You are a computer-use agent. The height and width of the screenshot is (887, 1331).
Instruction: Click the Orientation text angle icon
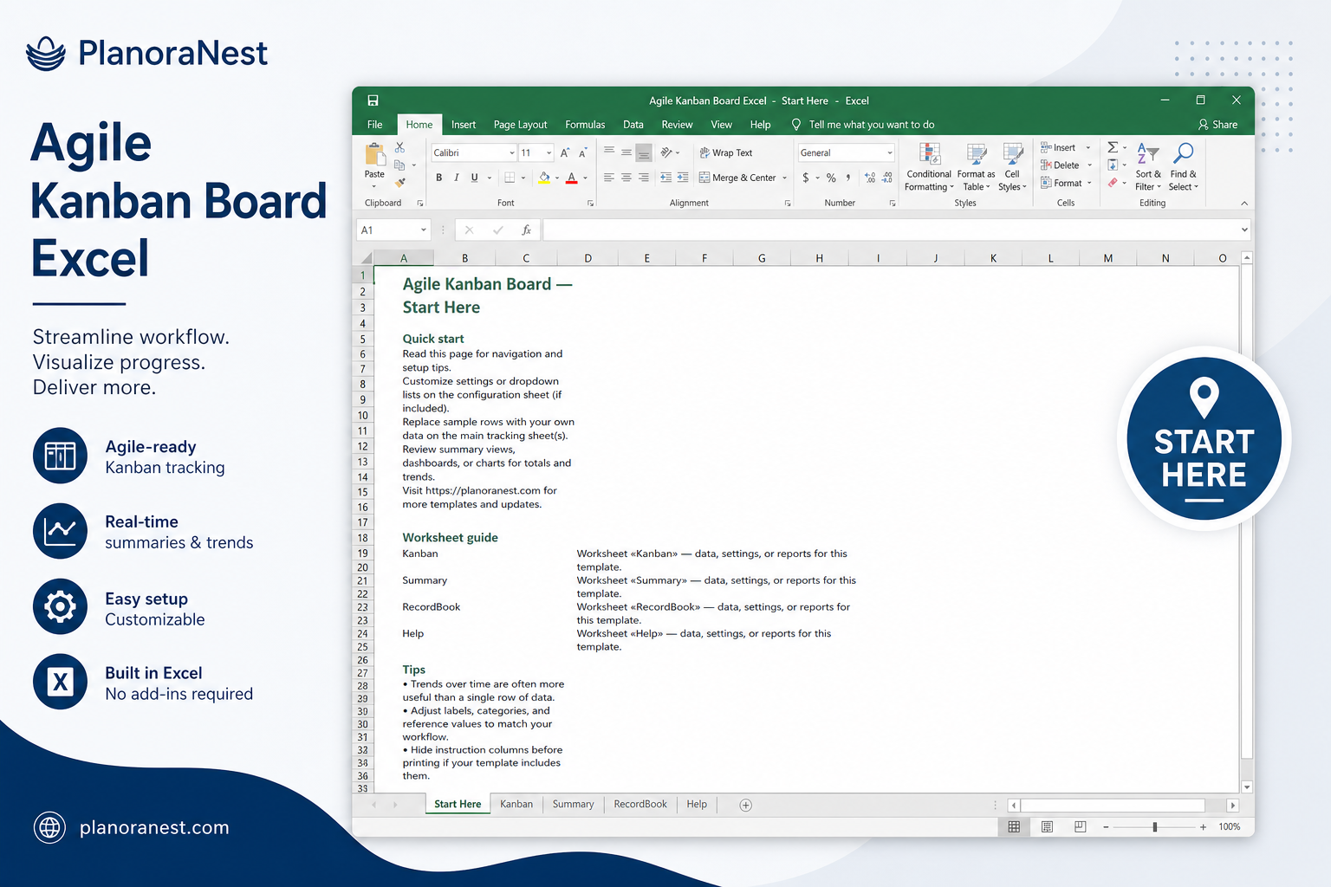click(x=666, y=152)
